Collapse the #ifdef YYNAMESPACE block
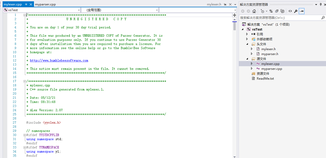 click(x=25, y=147)
